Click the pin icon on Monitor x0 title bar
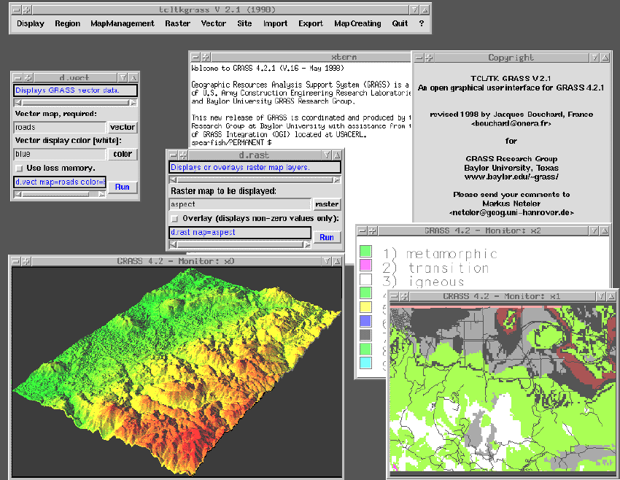This screenshot has width=620, height=480. [x=26, y=260]
